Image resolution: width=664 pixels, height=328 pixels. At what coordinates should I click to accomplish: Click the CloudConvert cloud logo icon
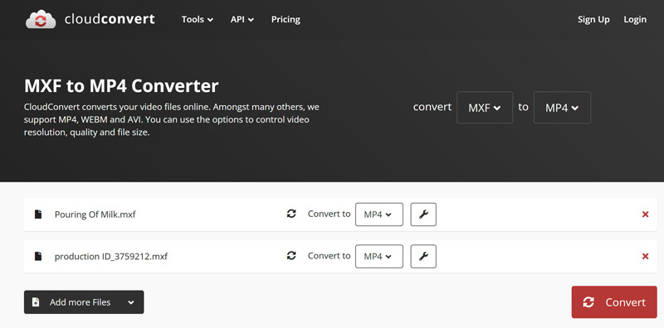(41, 19)
